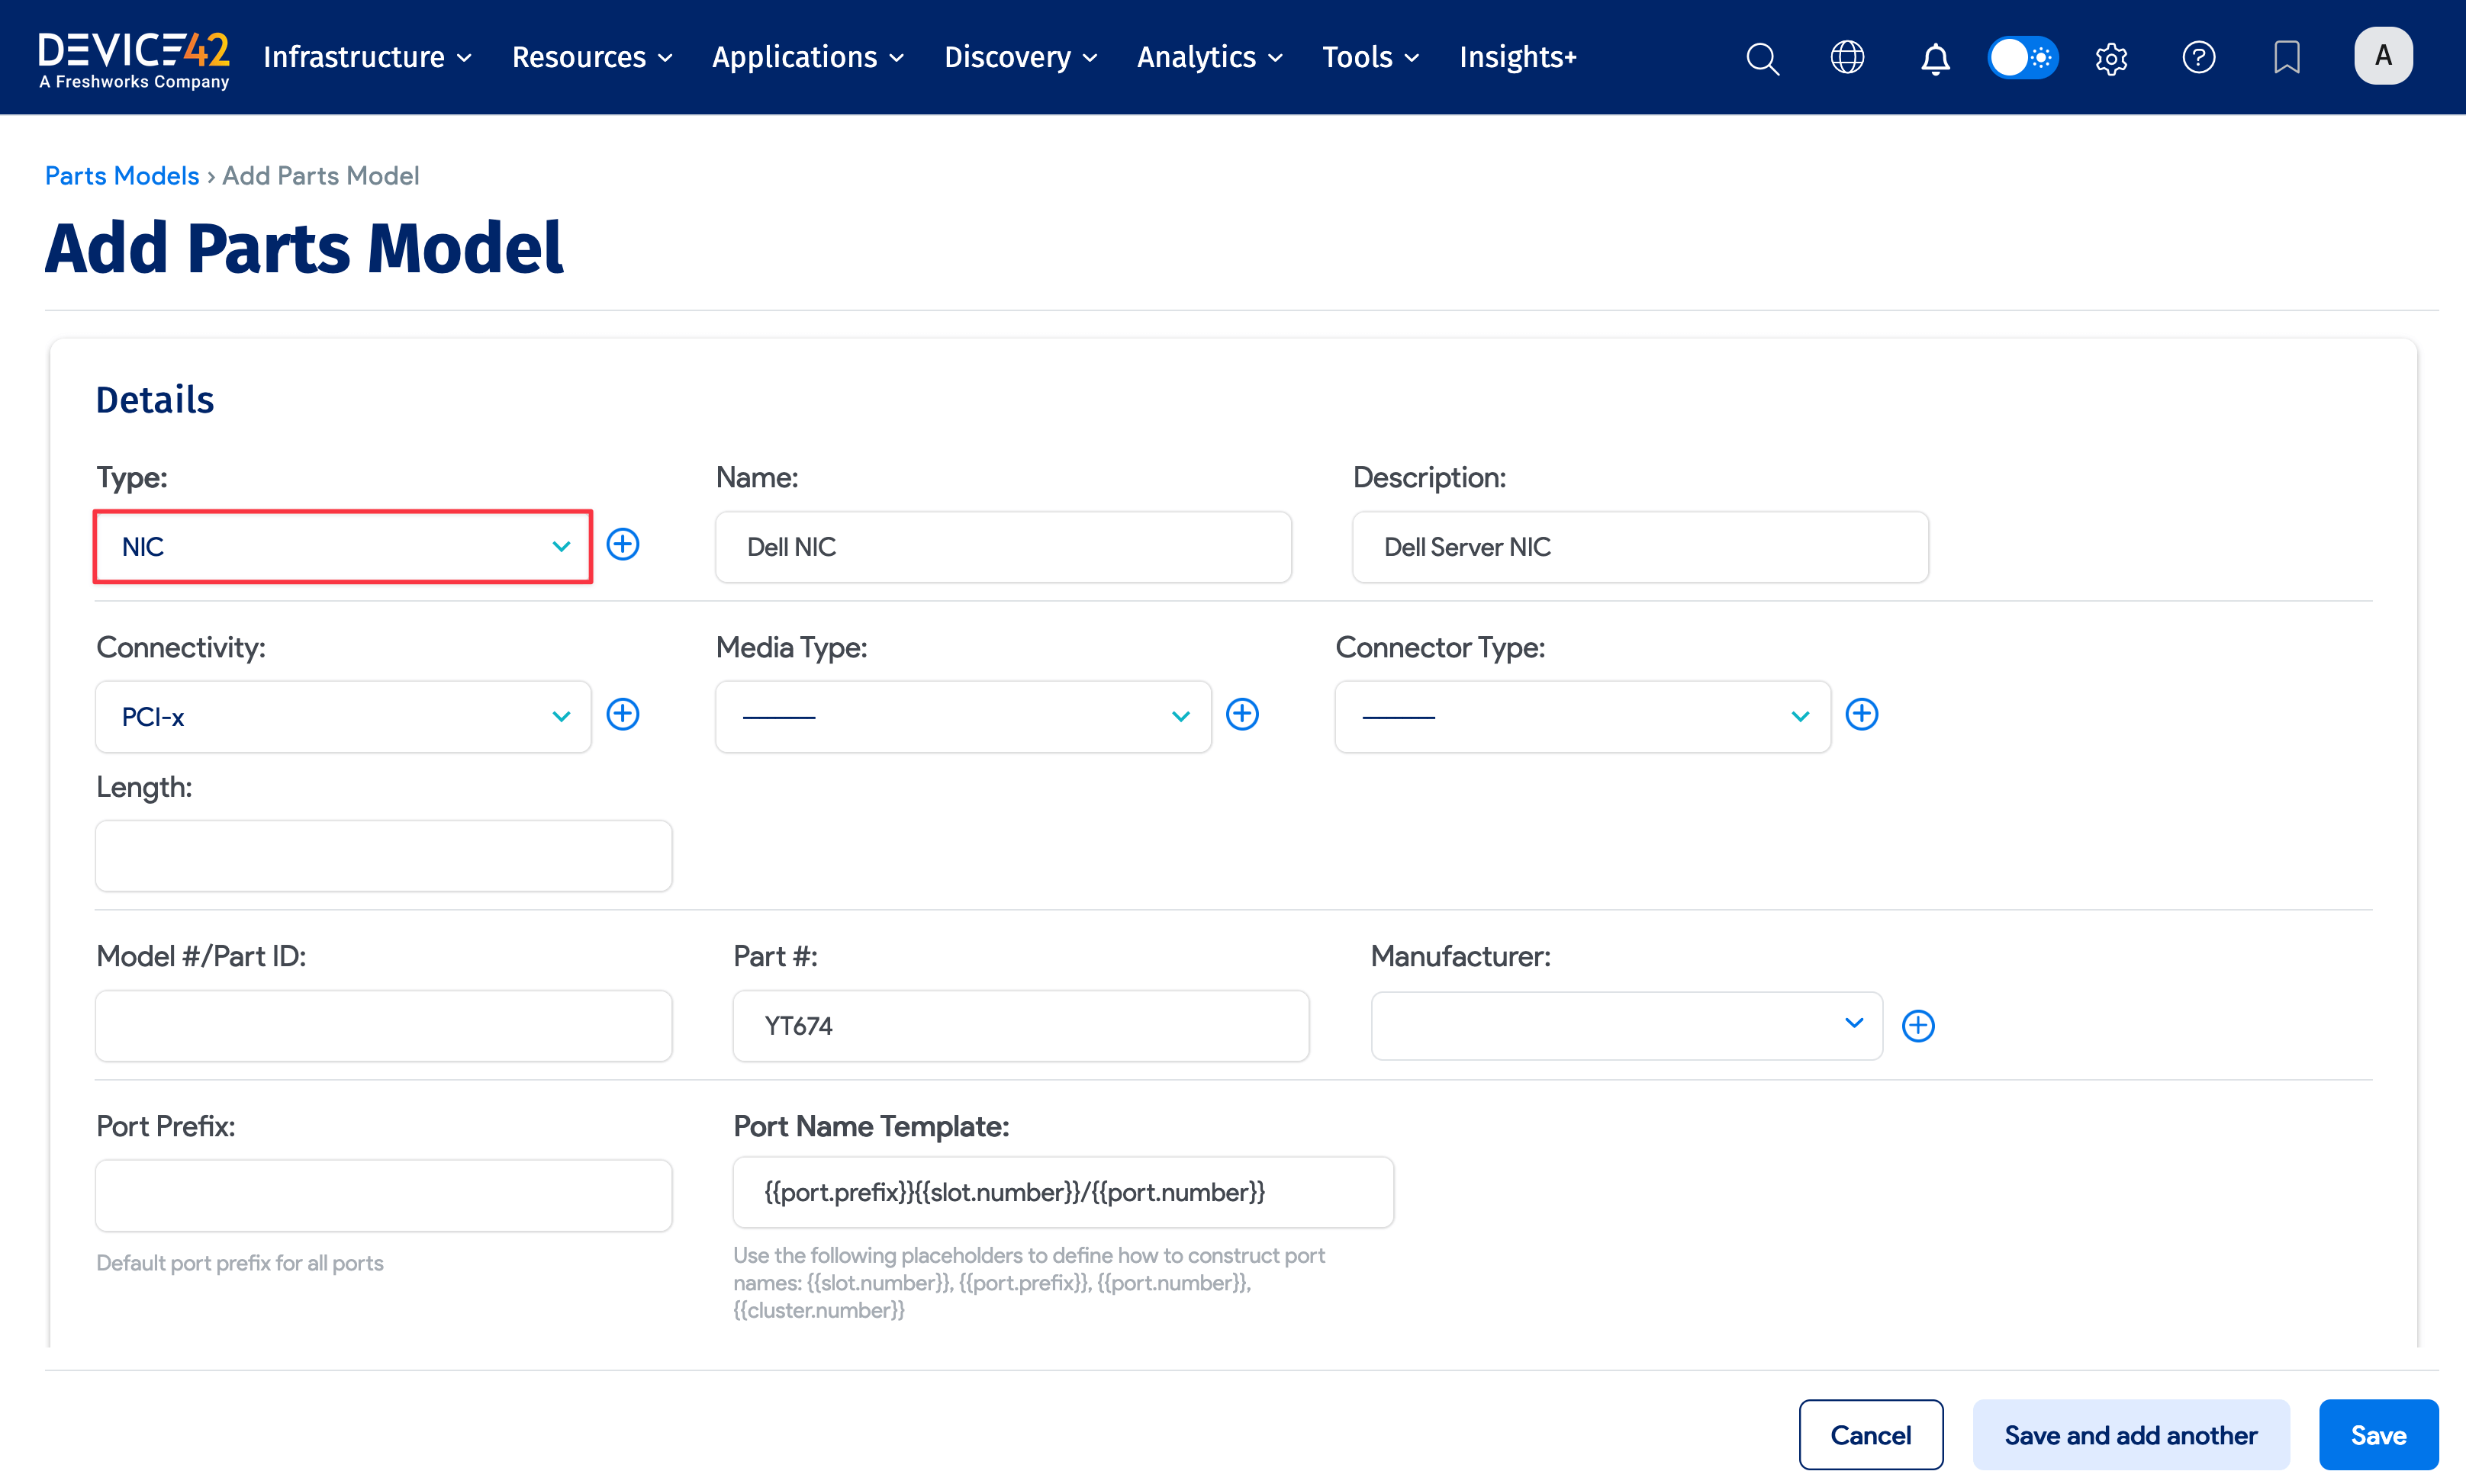This screenshot has height=1484, width=2466.
Task: Open the settings gear icon
Action: 2111,58
